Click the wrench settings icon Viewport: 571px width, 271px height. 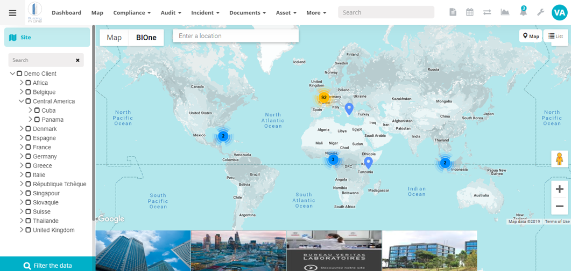(x=541, y=12)
